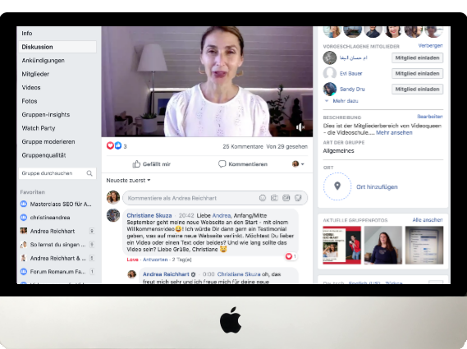Viewport: 467px width, 349px height.
Task: Click the Kommentieren button under the video
Action: (243, 164)
